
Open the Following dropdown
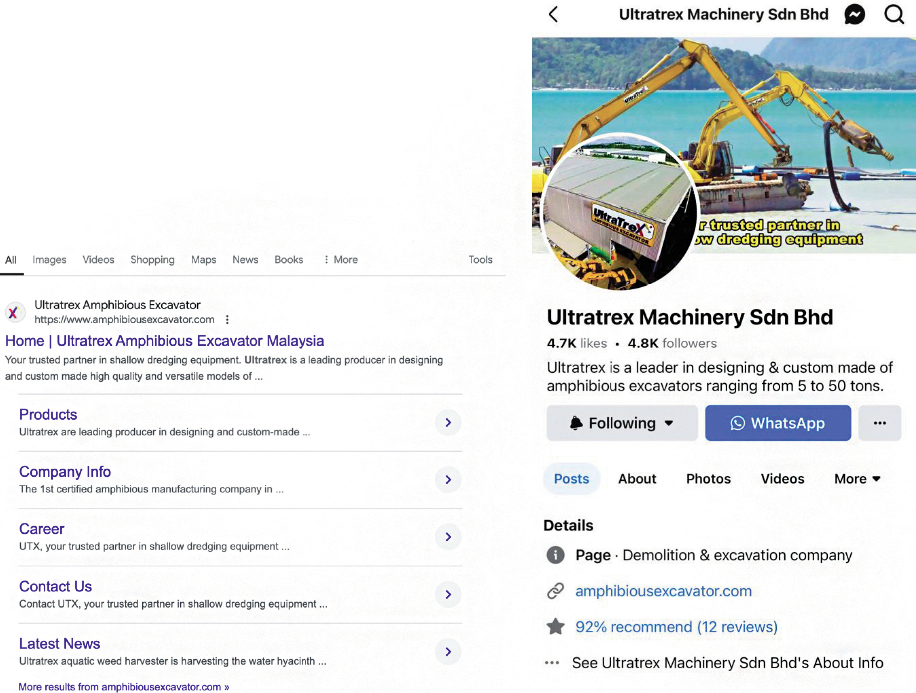coord(621,423)
